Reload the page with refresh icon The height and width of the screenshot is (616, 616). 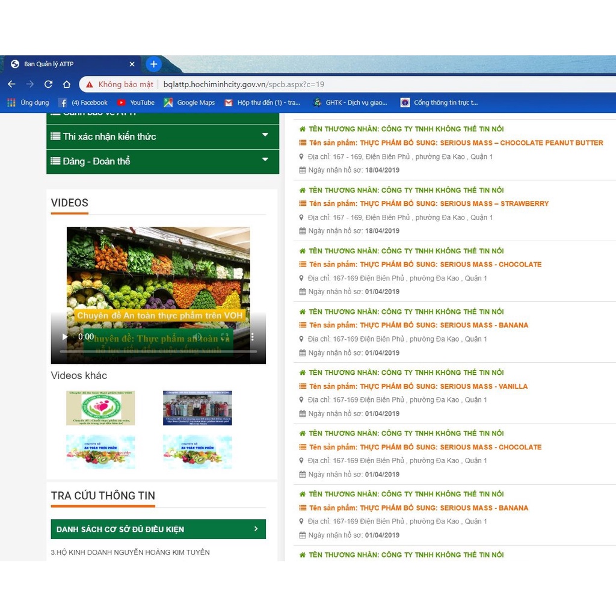(x=48, y=84)
